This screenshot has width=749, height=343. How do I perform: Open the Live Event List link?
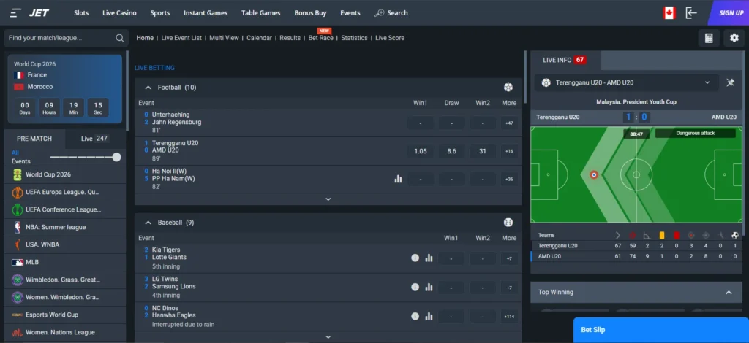pos(181,38)
